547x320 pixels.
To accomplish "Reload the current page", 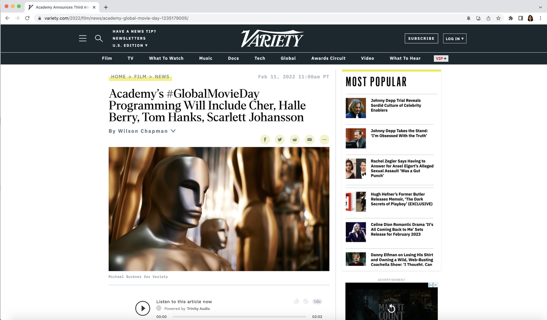I will pos(27,18).
